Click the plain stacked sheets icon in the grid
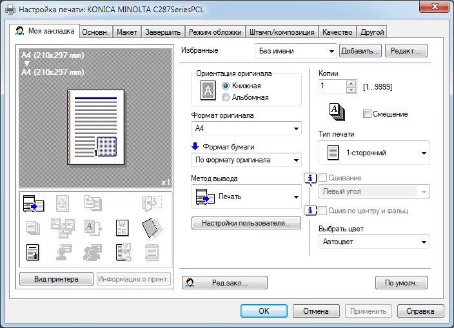Viewport: 454px width, 328px height. click(x=34, y=228)
